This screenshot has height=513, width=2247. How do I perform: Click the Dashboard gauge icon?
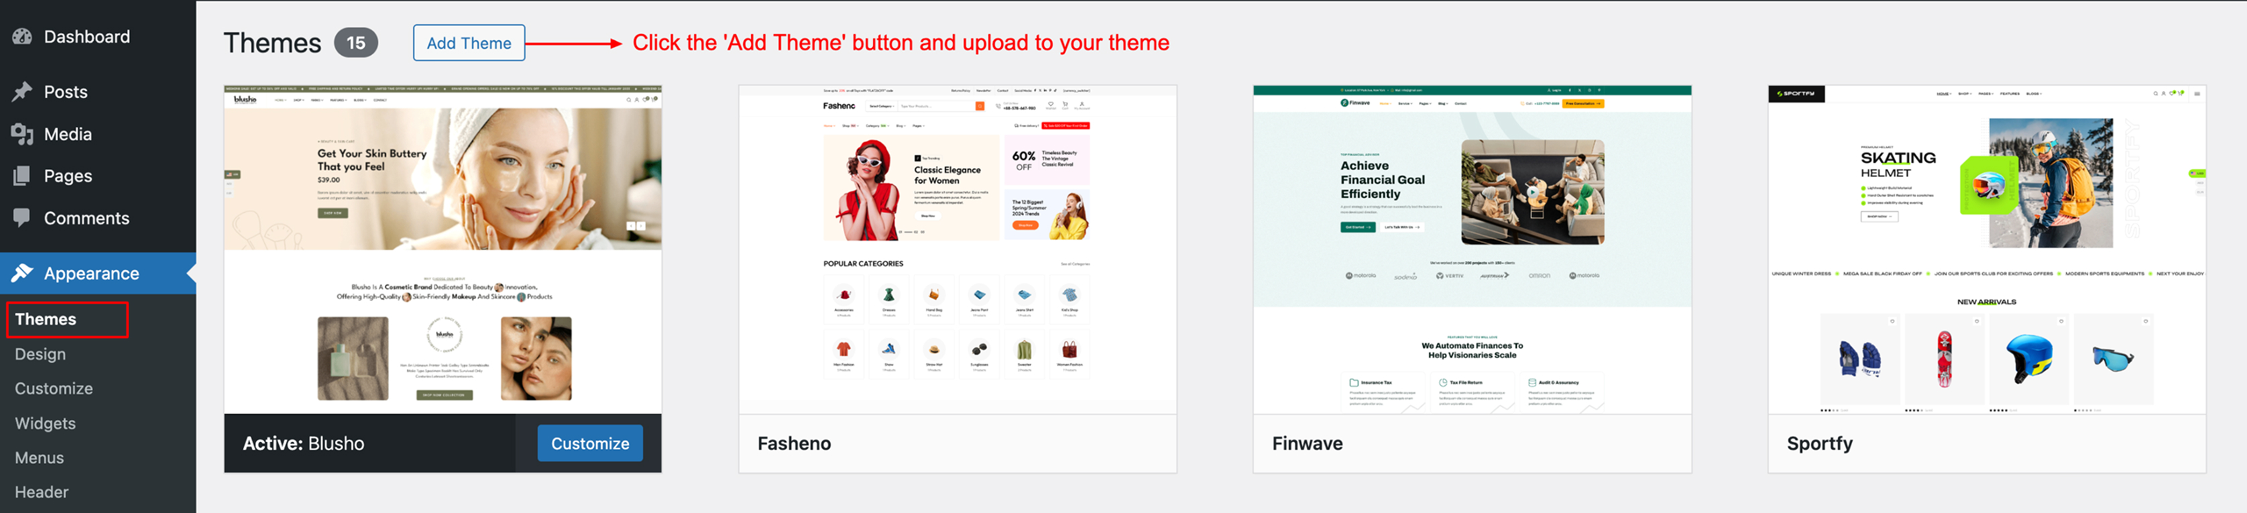click(x=23, y=37)
